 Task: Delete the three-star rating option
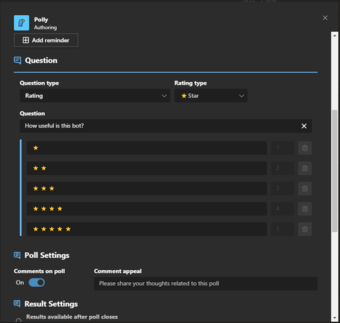click(305, 189)
